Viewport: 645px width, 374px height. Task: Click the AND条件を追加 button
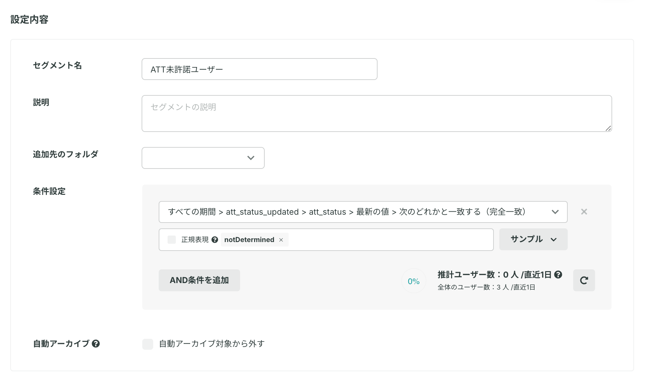click(199, 280)
